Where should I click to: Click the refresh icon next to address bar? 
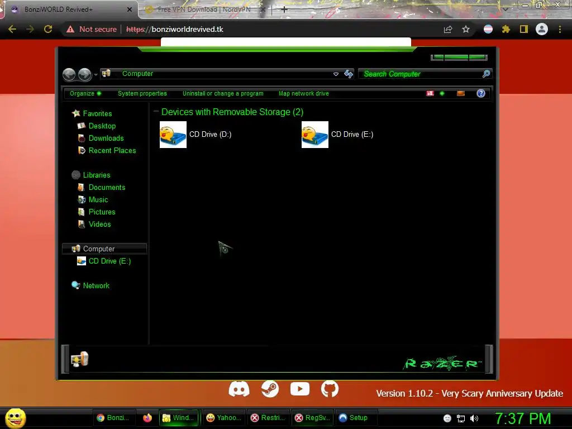click(x=349, y=74)
